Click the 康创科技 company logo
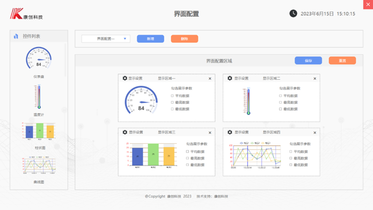The height and width of the screenshot is (210, 373). coord(27,14)
